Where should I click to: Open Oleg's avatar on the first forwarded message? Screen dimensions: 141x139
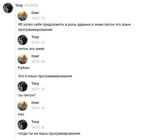tap(23, 16)
